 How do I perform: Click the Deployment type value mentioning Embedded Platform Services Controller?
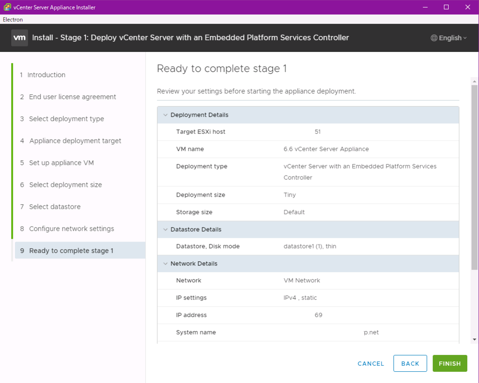360,172
